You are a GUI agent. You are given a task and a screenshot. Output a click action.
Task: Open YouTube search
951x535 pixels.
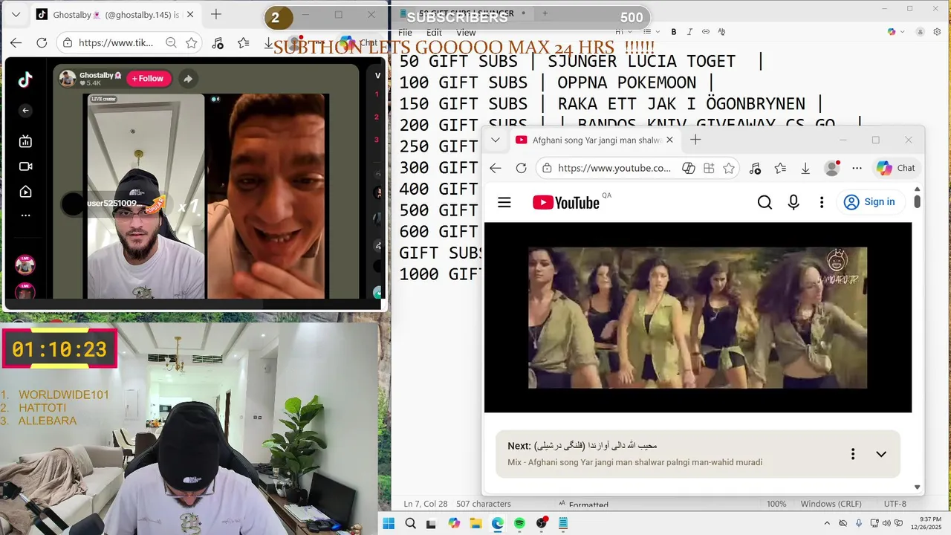pyautogui.click(x=765, y=202)
